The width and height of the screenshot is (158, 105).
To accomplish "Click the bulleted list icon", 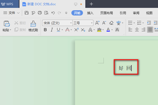I will 130,23.
